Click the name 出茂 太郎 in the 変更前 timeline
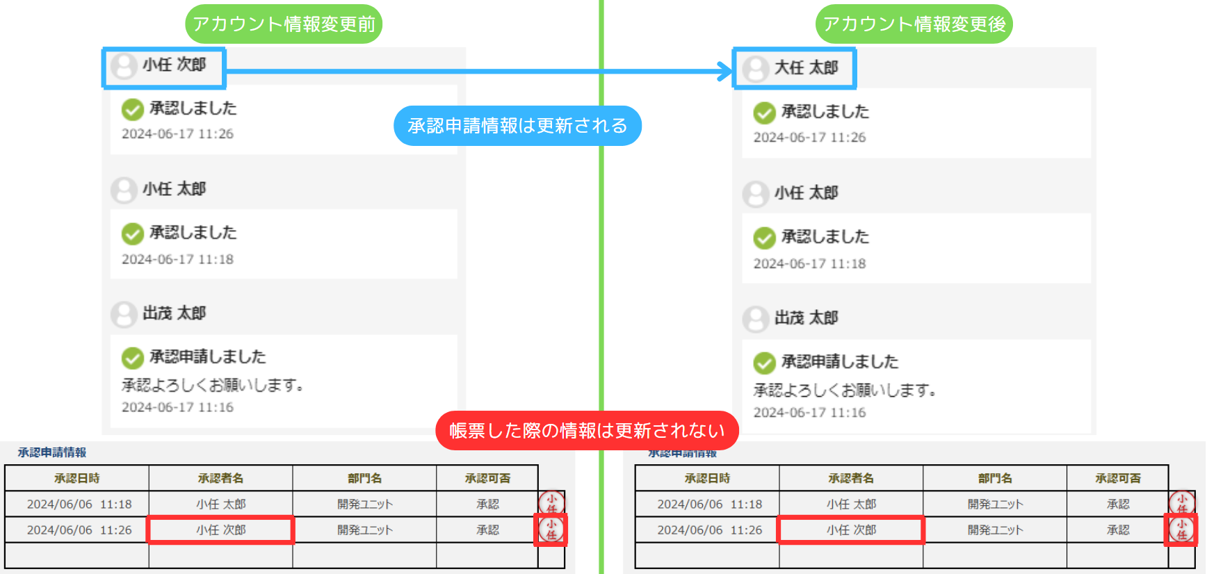 coord(175,313)
